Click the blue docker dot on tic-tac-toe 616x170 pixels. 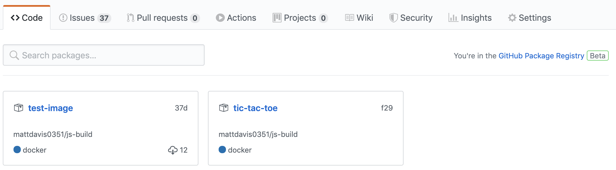coord(222,150)
